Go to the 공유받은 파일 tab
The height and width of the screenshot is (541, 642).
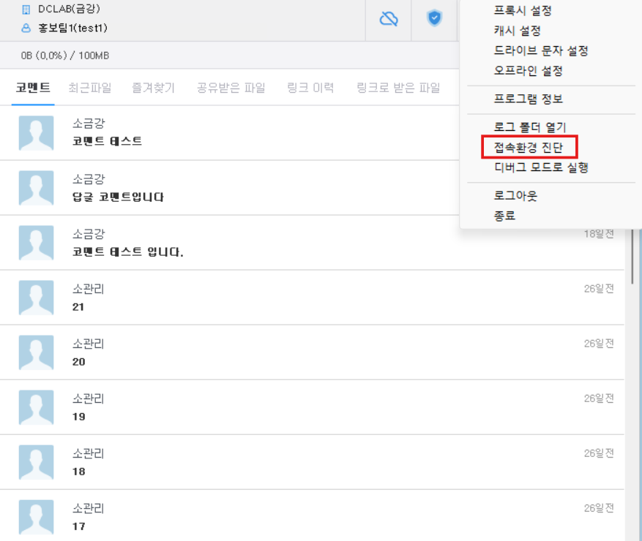(x=231, y=88)
